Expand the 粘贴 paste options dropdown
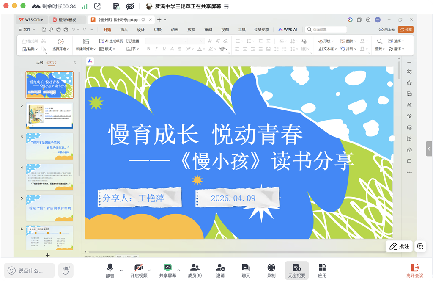Image resolution: width=433 pixels, height=281 pixels. click(37, 49)
